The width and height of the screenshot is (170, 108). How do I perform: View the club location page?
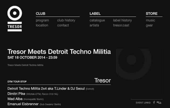click(42, 25)
